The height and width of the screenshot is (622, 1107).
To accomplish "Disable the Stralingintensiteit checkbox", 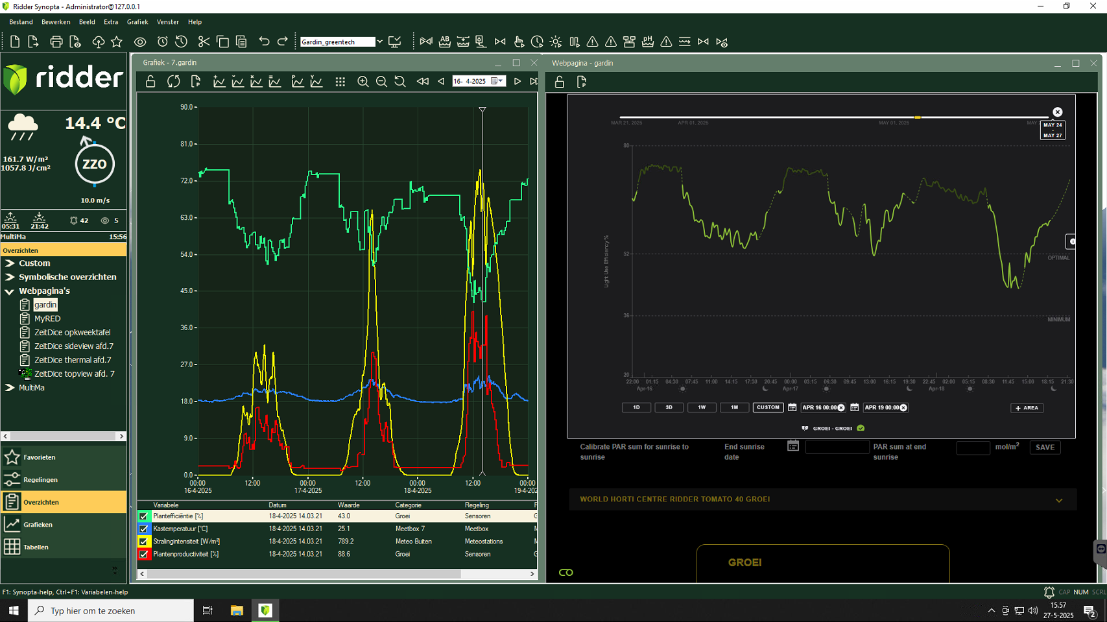I will click(x=143, y=542).
